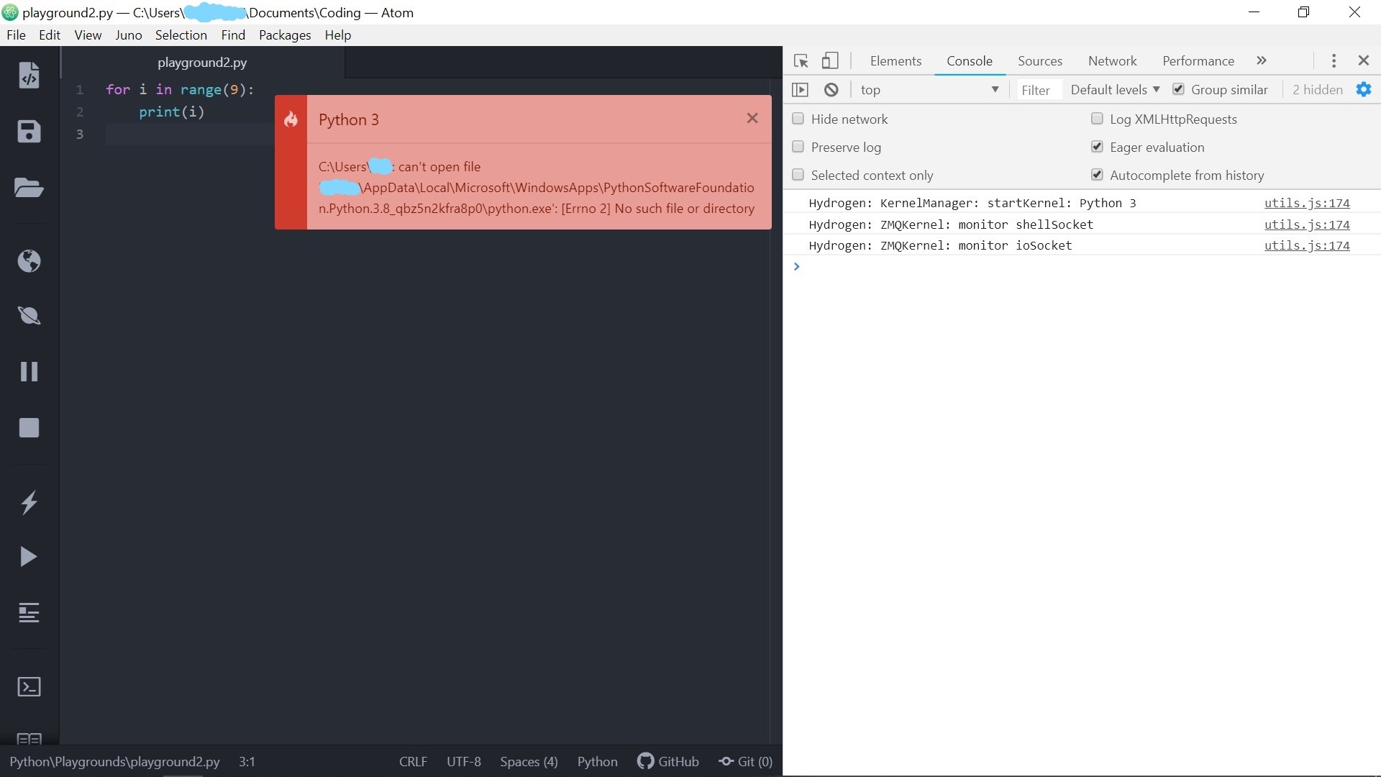Clear the console with the ban icon
Screen dimensions: 1381x777
(x=831, y=90)
